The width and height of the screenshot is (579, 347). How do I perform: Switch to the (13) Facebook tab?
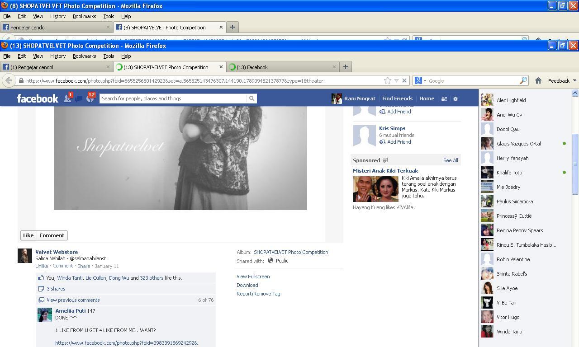point(283,67)
